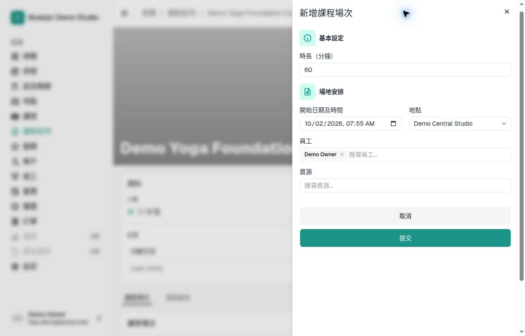Viewport: 525px width, 336px height.
Task: Click the 基本設定 info icon
Action: click(307, 38)
